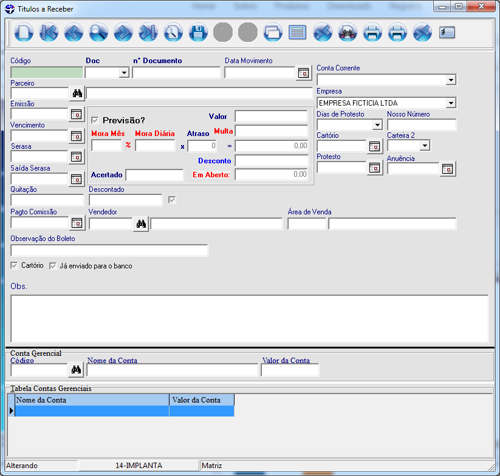Click the checklist toolbar icon
The width and height of the screenshot is (500, 476).
tap(447, 32)
